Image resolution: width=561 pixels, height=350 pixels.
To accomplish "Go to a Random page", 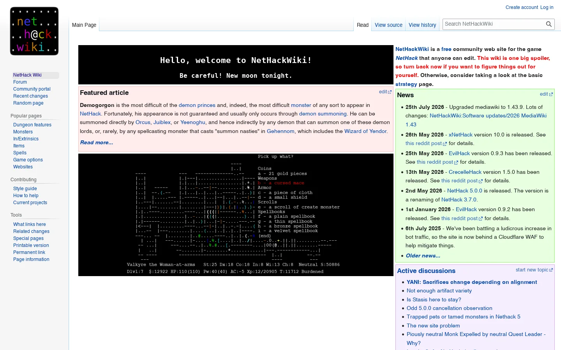I will coord(28,103).
